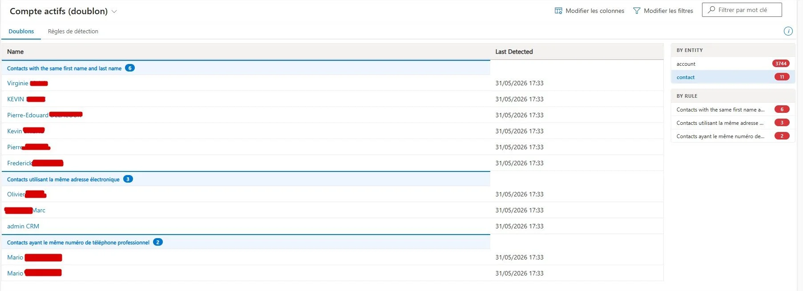803x291 pixels.
Task: Click the red 3 badge in BY RULE
Action: [782, 123]
